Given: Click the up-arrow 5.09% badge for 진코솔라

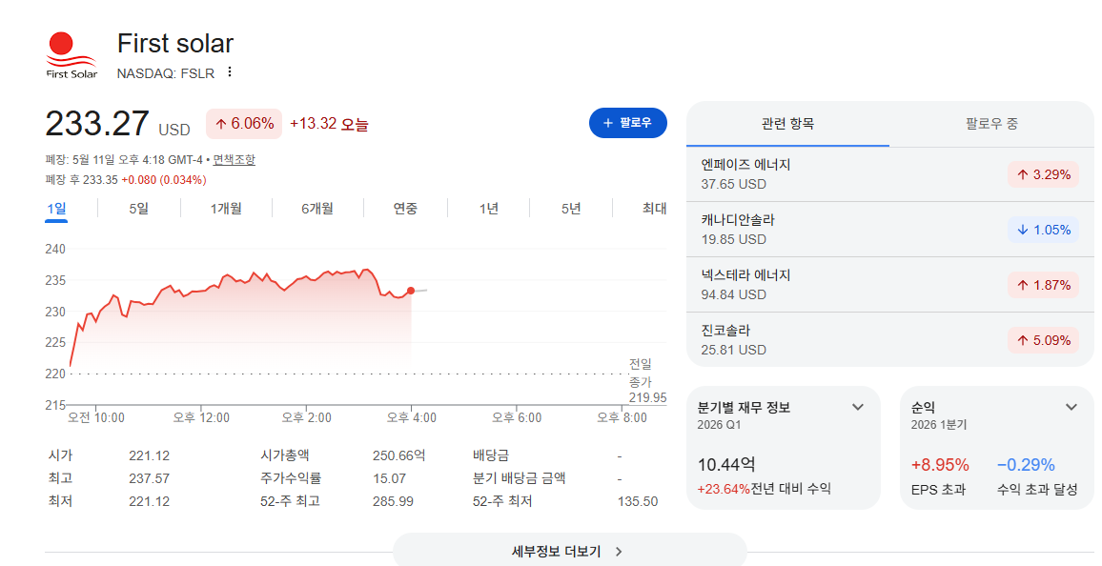Looking at the screenshot, I should coord(1043,340).
